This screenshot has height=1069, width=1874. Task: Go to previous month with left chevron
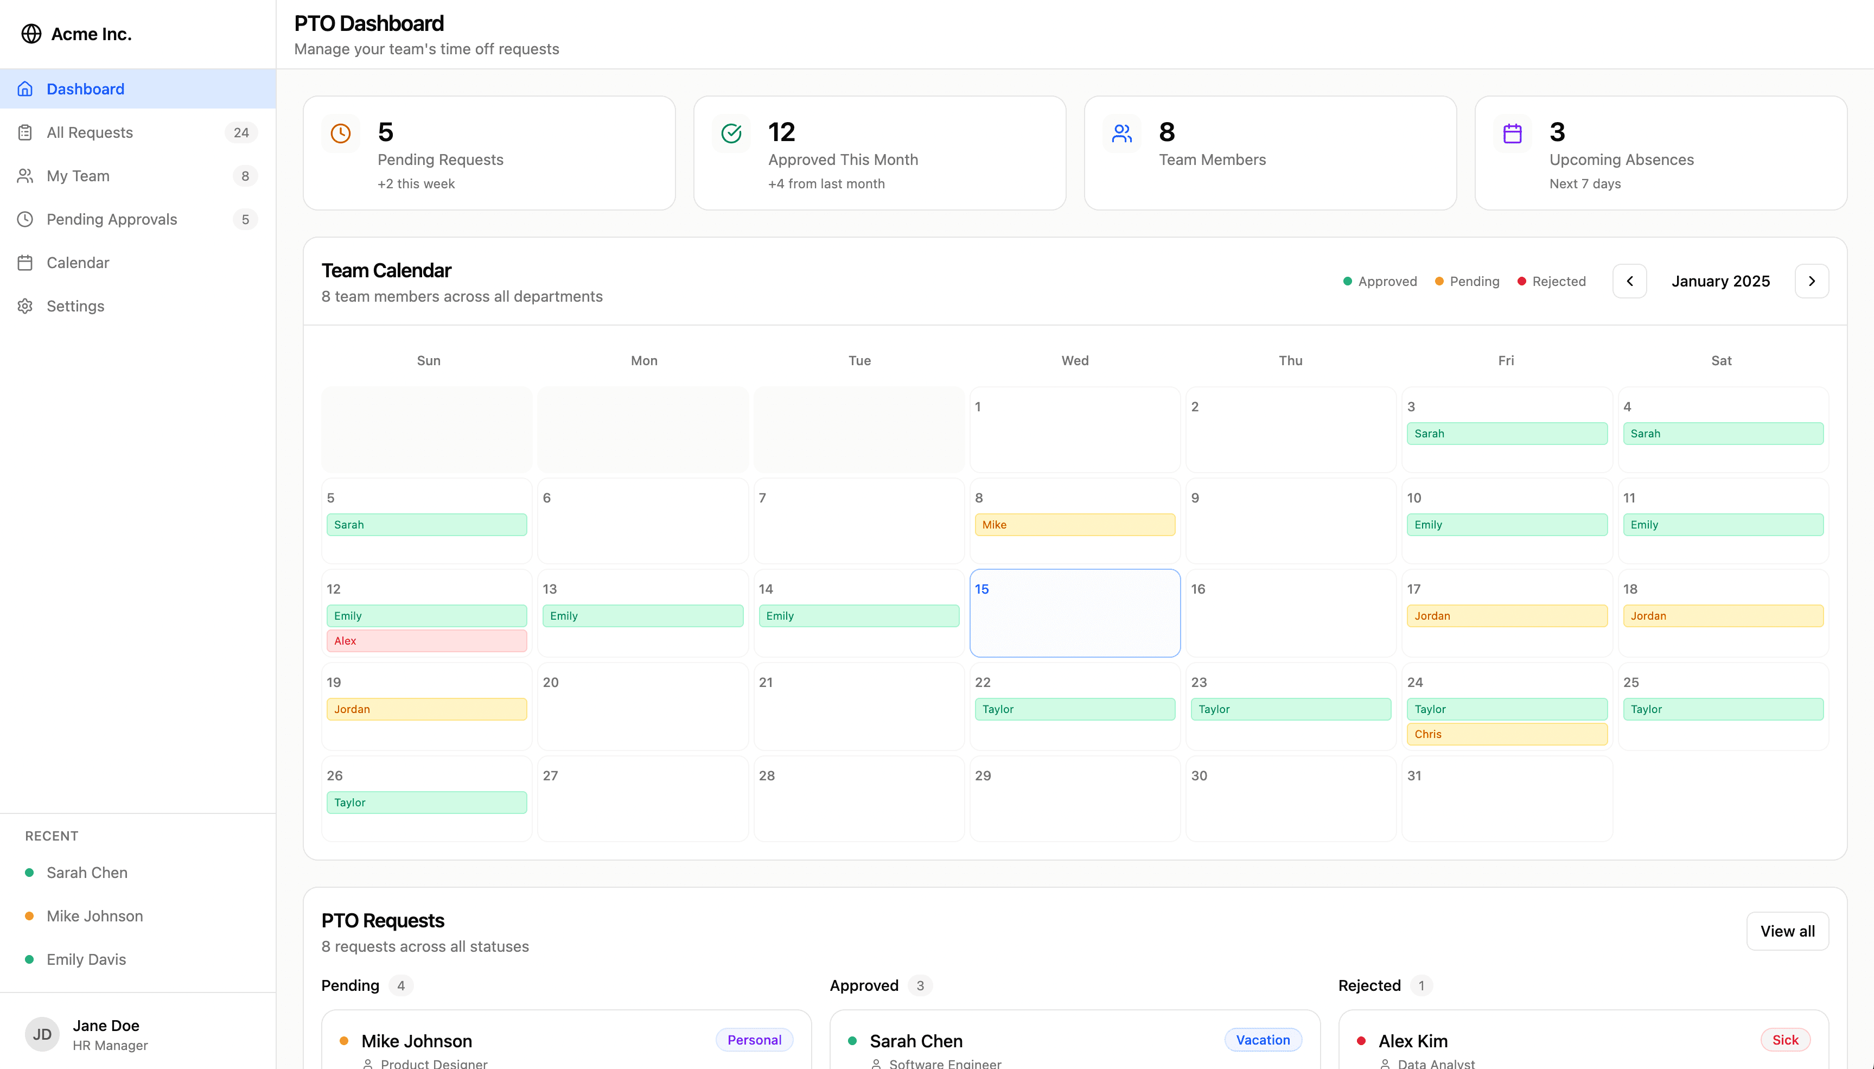tap(1629, 281)
